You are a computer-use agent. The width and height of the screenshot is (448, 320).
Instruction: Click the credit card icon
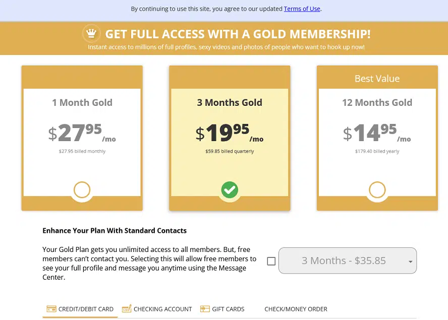51,309
